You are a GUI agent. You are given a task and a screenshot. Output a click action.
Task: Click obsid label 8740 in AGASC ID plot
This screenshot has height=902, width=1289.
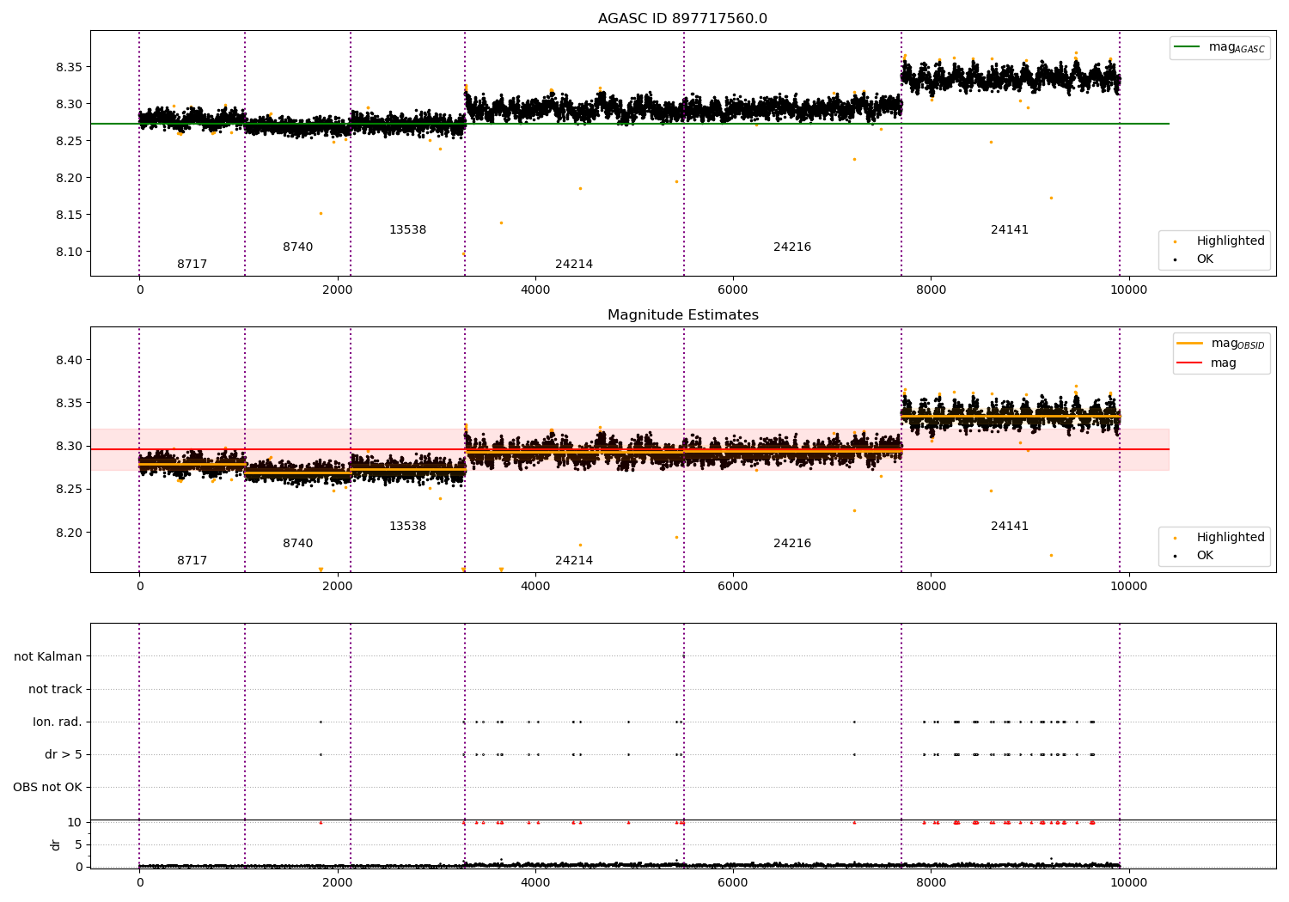298,247
